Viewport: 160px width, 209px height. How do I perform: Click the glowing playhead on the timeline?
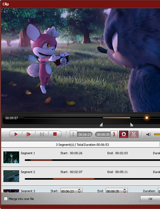coord(147,118)
